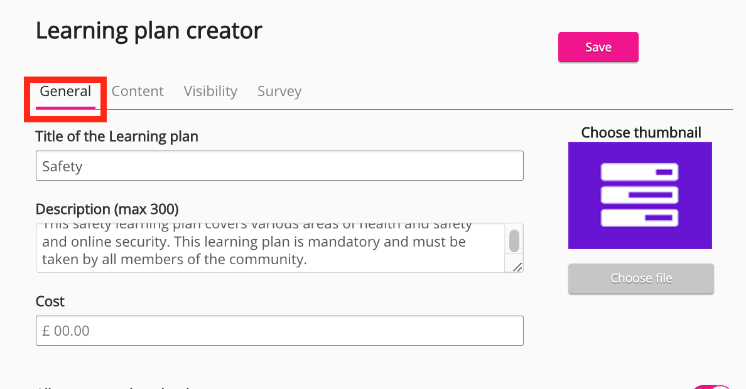Click the Learning plan creator heading

coord(149,31)
